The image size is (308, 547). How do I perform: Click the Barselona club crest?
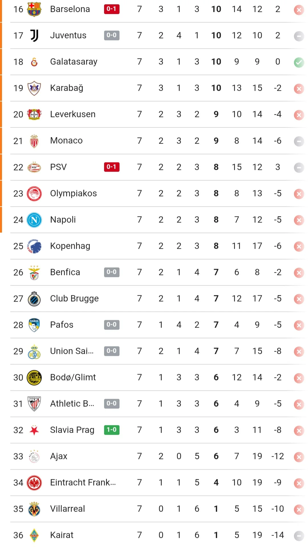34,9
